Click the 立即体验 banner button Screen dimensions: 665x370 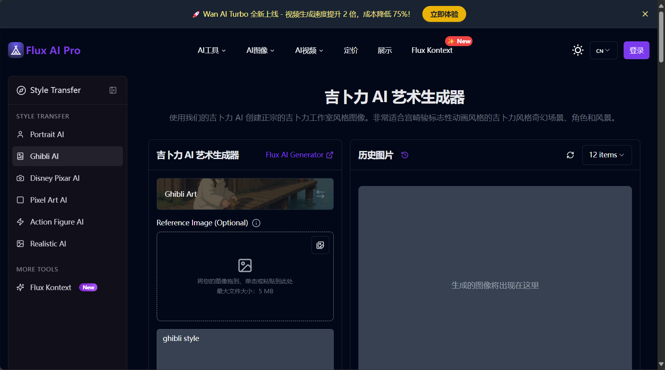444,14
